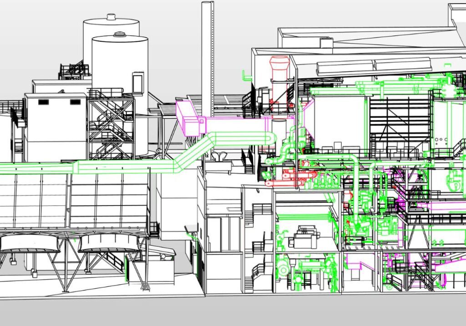Click the right curved hopper under condenser
This screenshot has height=326, width=466.
pyautogui.click(x=108, y=243)
